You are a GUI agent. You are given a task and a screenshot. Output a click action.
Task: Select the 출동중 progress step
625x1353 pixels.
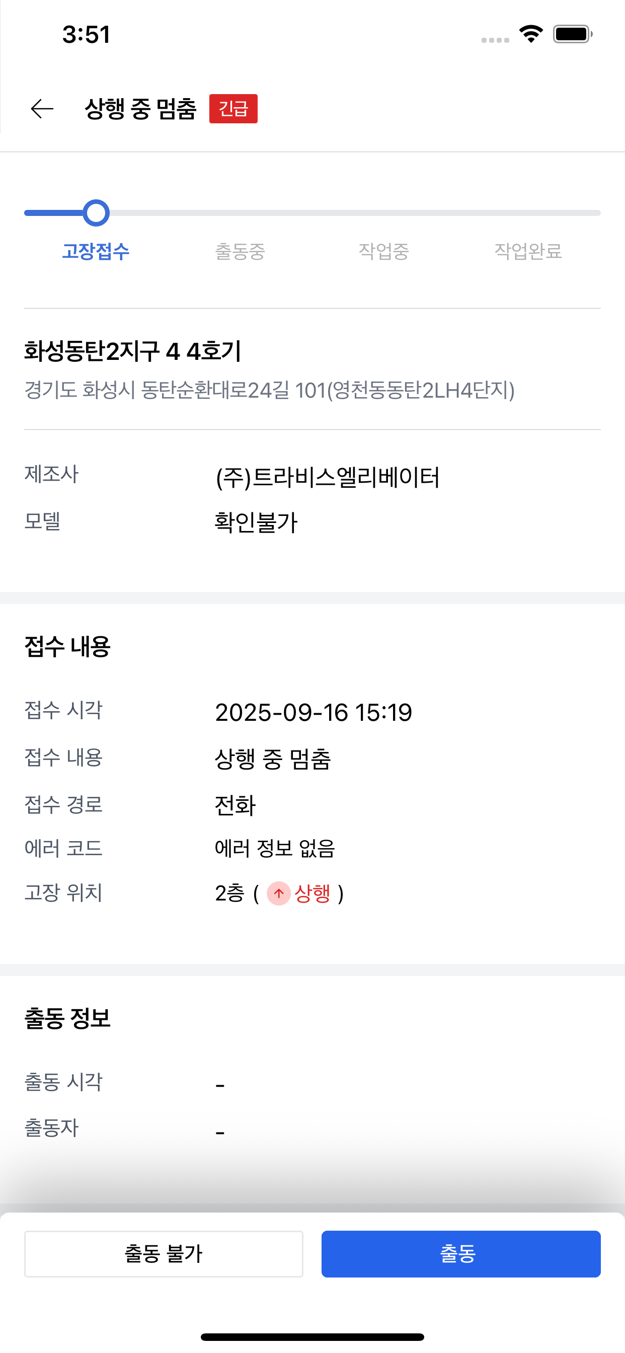click(240, 252)
